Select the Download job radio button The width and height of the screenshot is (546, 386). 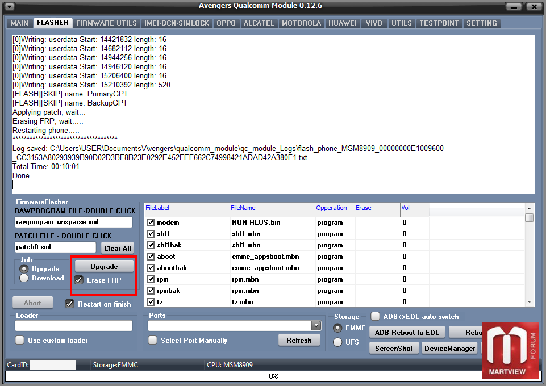(x=24, y=278)
